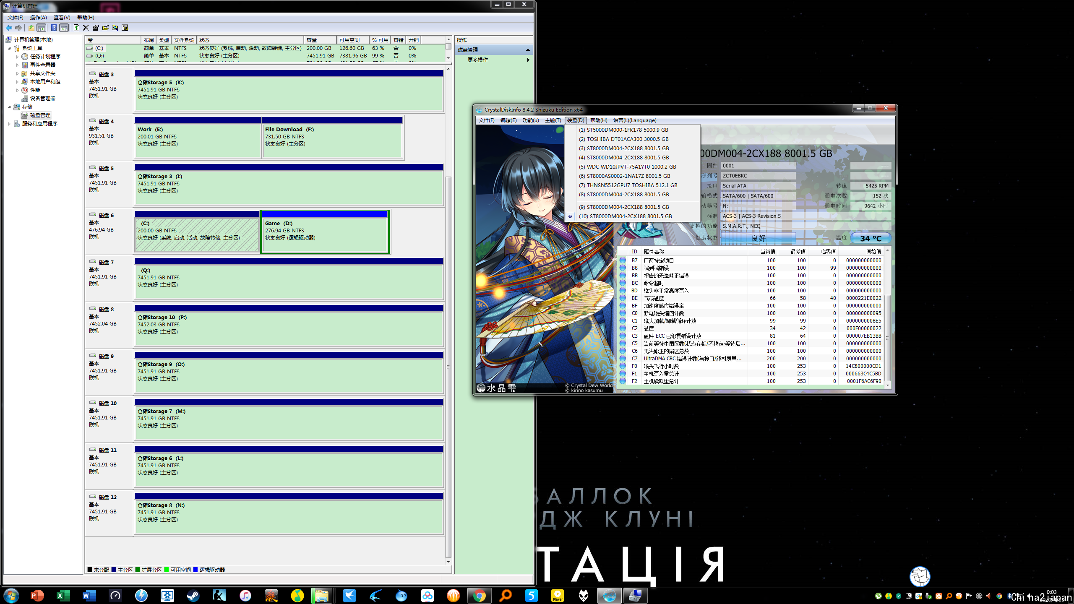Click the disk settings icon at toolbar end
Screen dimensions: 1074x604
(x=125, y=28)
